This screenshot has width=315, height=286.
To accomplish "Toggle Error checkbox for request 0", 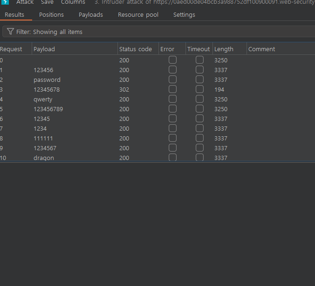I will (172, 60).
